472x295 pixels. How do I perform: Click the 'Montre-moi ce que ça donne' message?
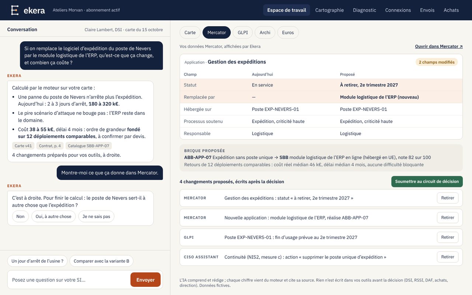[x=110, y=173]
